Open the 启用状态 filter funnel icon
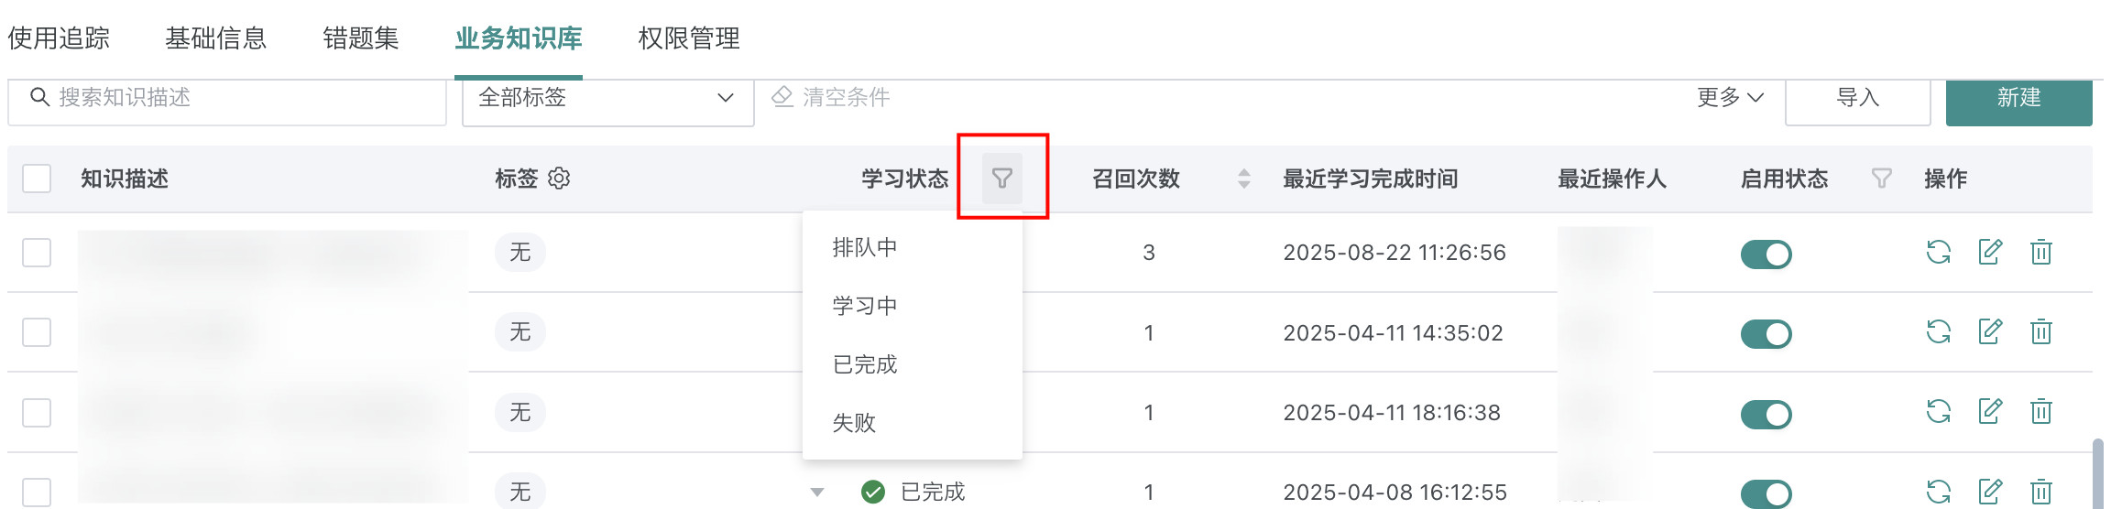Viewport: 2122px width, 509px height. click(x=1881, y=179)
